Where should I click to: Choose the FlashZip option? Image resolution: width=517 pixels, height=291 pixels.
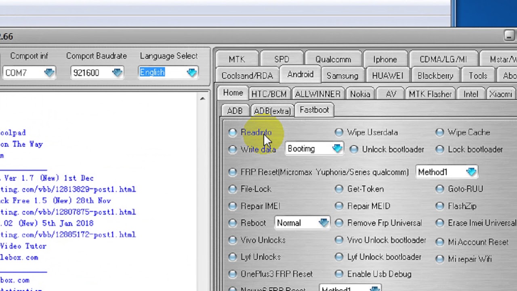click(440, 206)
